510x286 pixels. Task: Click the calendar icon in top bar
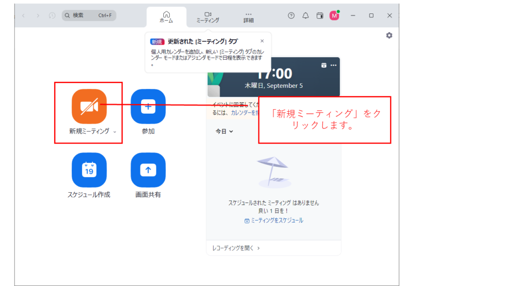pos(320,15)
